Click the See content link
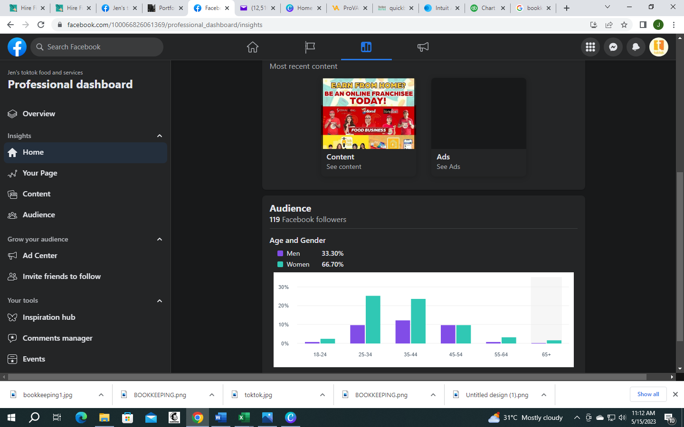Image resolution: width=684 pixels, height=427 pixels. (x=344, y=167)
